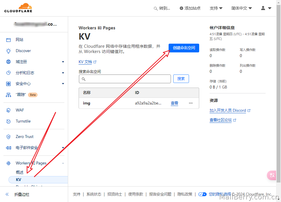The image size is (281, 202).
Task: Click the magnifier icon inside the search field
Action: (x=84, y=79)
